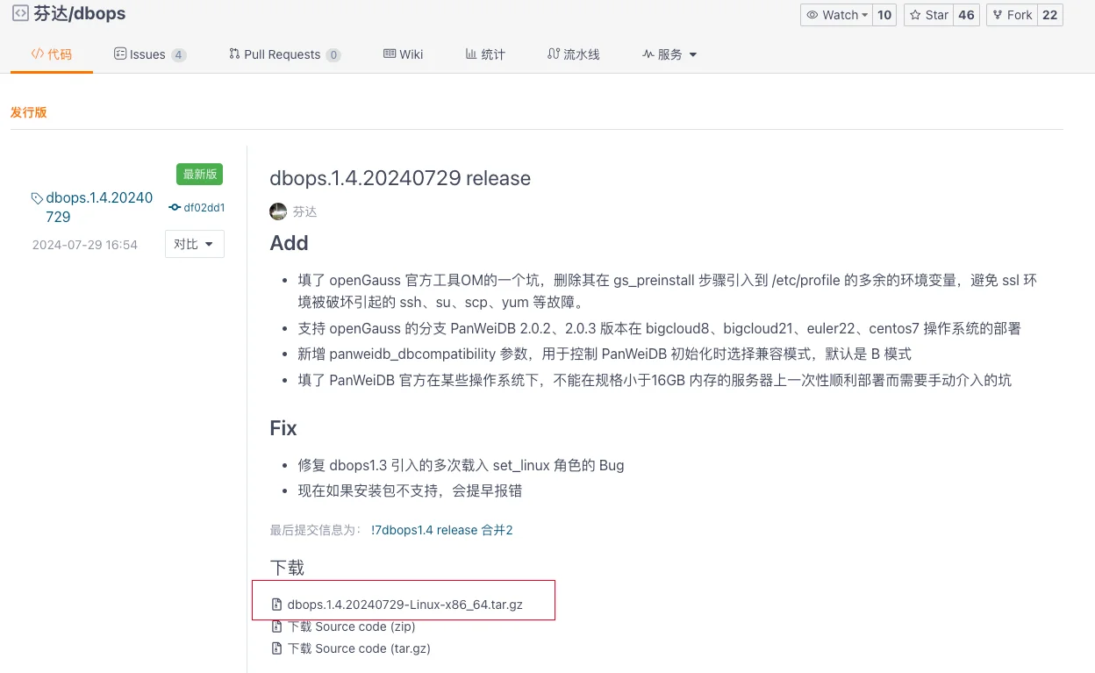This screenshot has width=1095, height=673.
Task: Go to the Wiki tab
Action: click(x=404, y=54)
